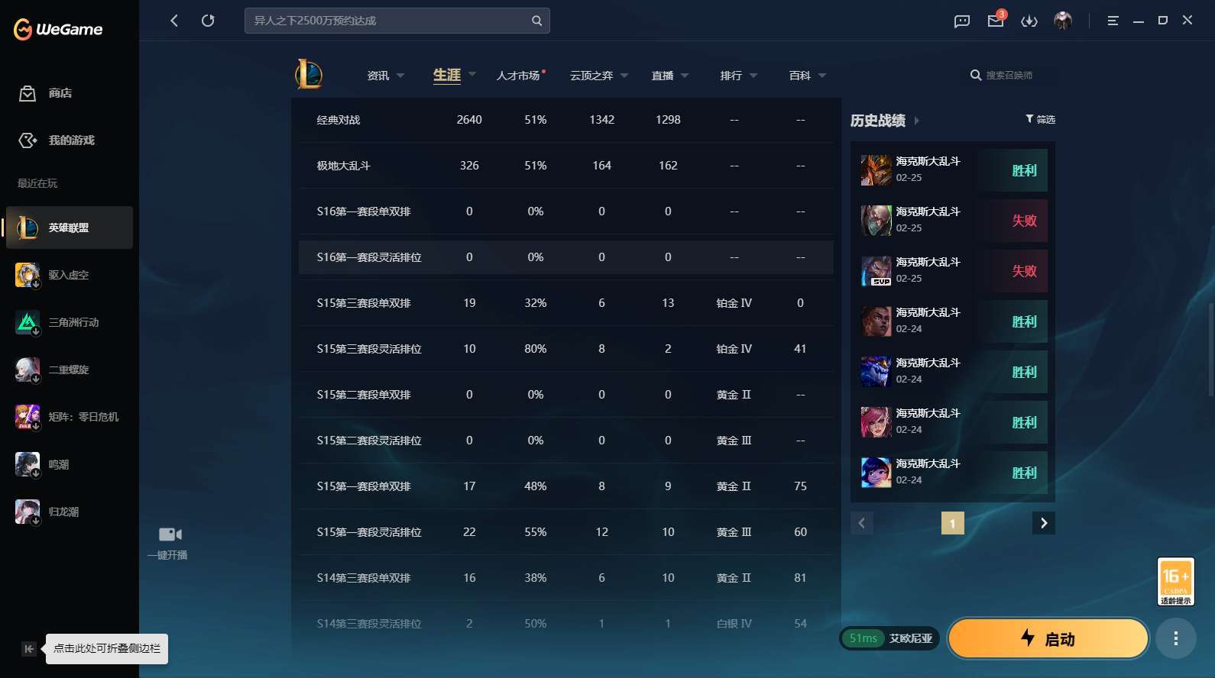Open the 筛选 filter for match history

click(1040, 119)
